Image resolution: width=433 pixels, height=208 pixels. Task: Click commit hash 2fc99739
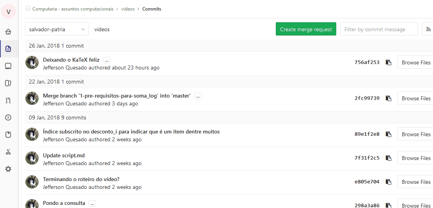[x=367, y=98]
